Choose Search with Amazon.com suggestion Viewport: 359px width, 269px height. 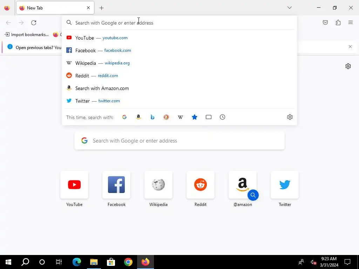point(179,88)
